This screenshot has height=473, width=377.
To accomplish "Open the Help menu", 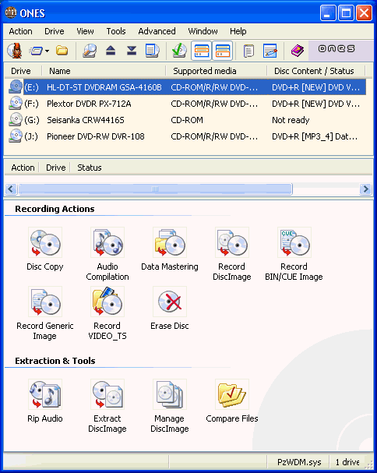I will click(x=238, y=31).
